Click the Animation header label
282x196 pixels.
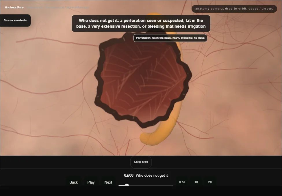[x=14, y=8]
